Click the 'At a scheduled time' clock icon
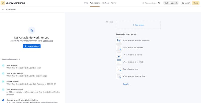The width and height of the screenshot is (201, 103). click(x=119, y=69)
